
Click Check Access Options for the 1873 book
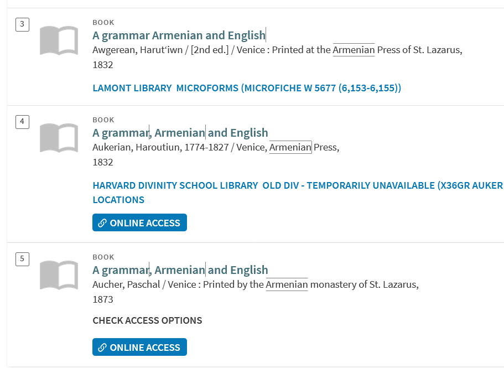pos(147,320)
